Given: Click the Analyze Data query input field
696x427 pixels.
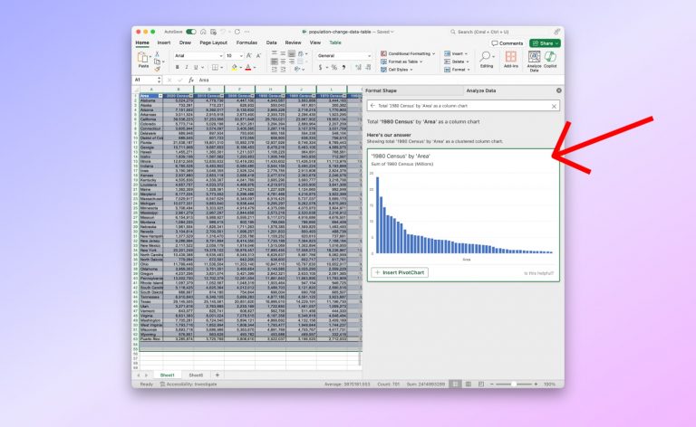Looking at the screenshot, I should click(462, 105).
